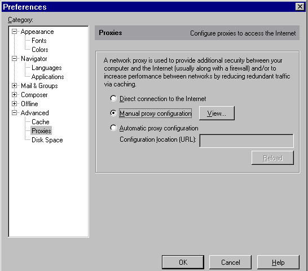Collapse the Navigator tree node
308x271 pixels.
click(x=14, y=59)
